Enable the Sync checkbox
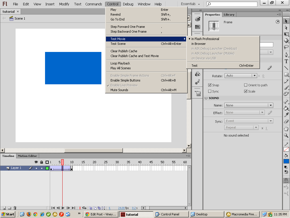Image resolution: width=290 pixels, height=218 pixels. point(210,91)
